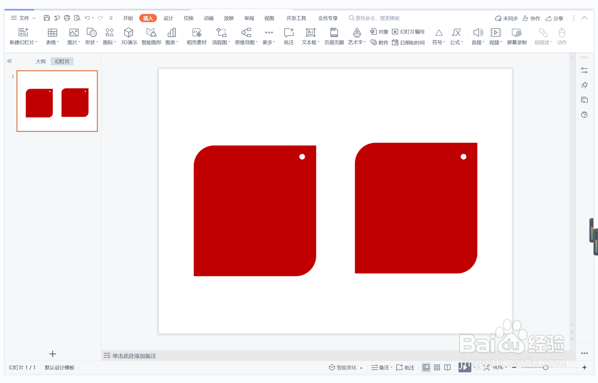Image resolution: width=598 pixels, height=383 pixels.
Task: Add new slide with plus button below thumbnails
Action: click(x=53, y=354)
